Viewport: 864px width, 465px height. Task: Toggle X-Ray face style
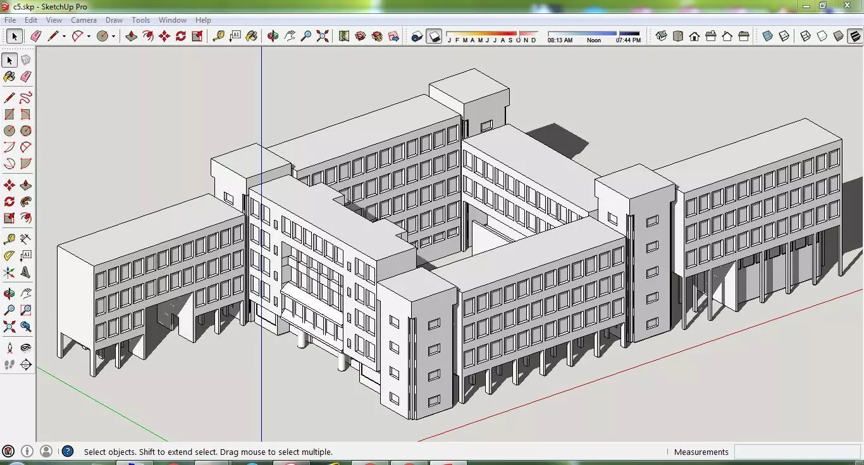click(x=768, y=36)
